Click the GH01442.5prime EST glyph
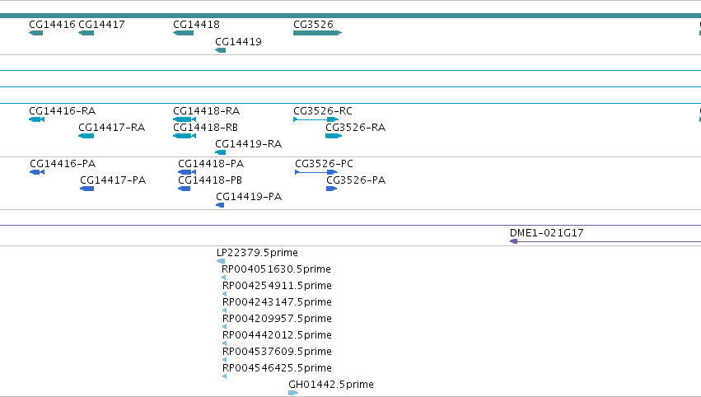Screen dimensions: 701x397 pos(293,393)
